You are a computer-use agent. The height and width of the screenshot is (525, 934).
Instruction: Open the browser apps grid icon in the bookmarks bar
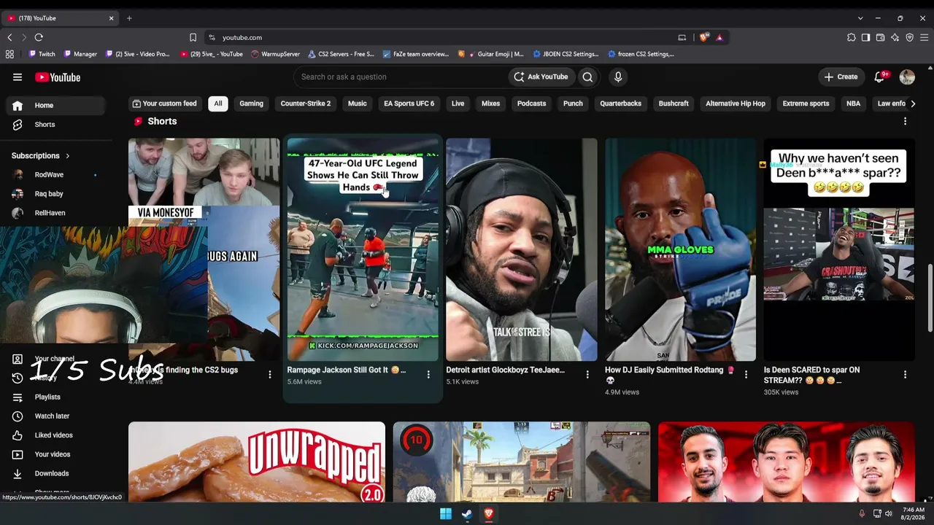9,54
